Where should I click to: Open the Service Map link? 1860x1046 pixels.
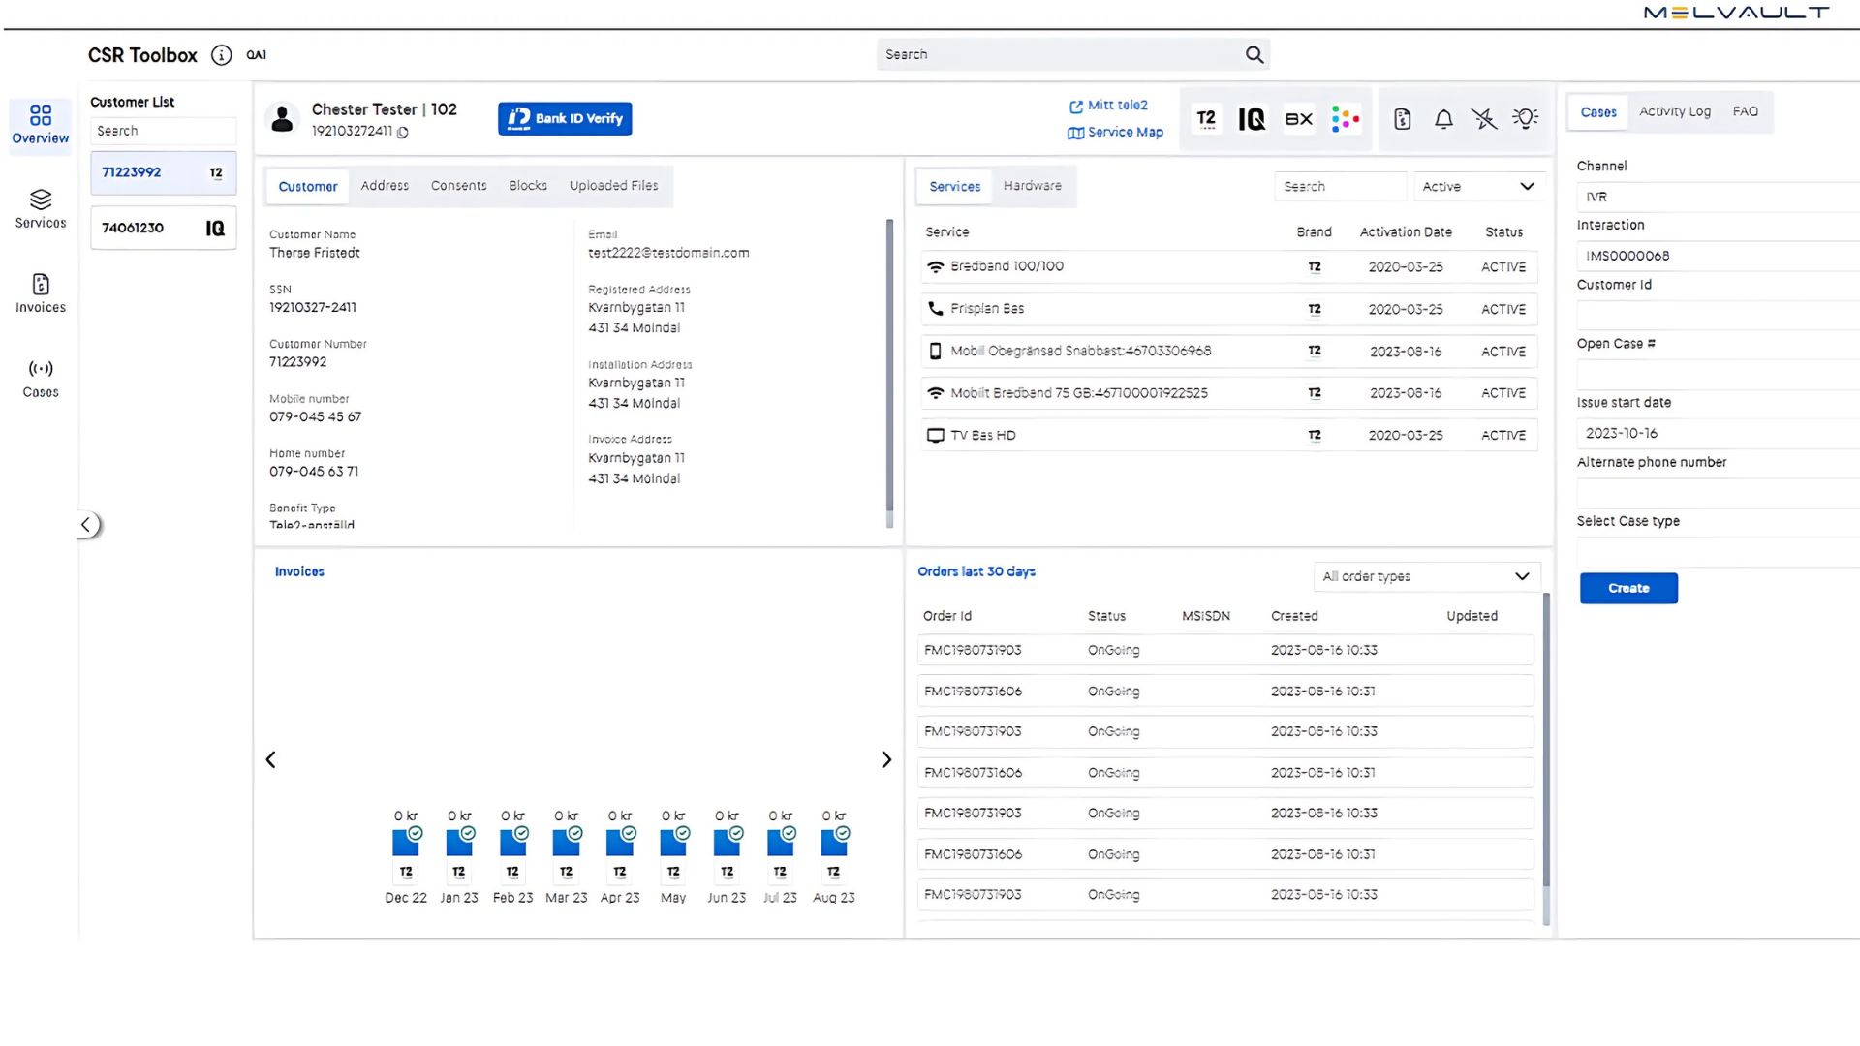pyautogui.click(x=1115, y=133)
